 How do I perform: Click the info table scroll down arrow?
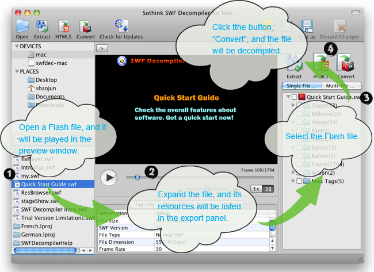click(272, 248)
